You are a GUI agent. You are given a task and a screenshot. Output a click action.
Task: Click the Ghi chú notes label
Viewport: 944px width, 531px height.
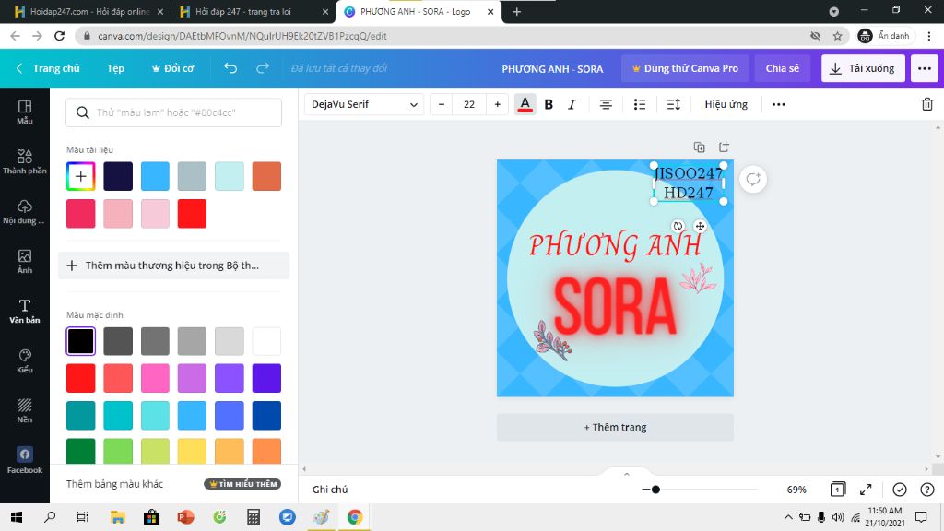coord(330,490)
